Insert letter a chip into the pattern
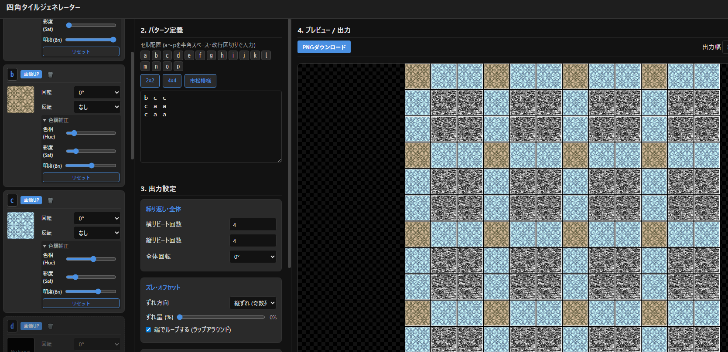Image resolution: width=728 pixels, height=352 pixels. click(x=145, y=55)
